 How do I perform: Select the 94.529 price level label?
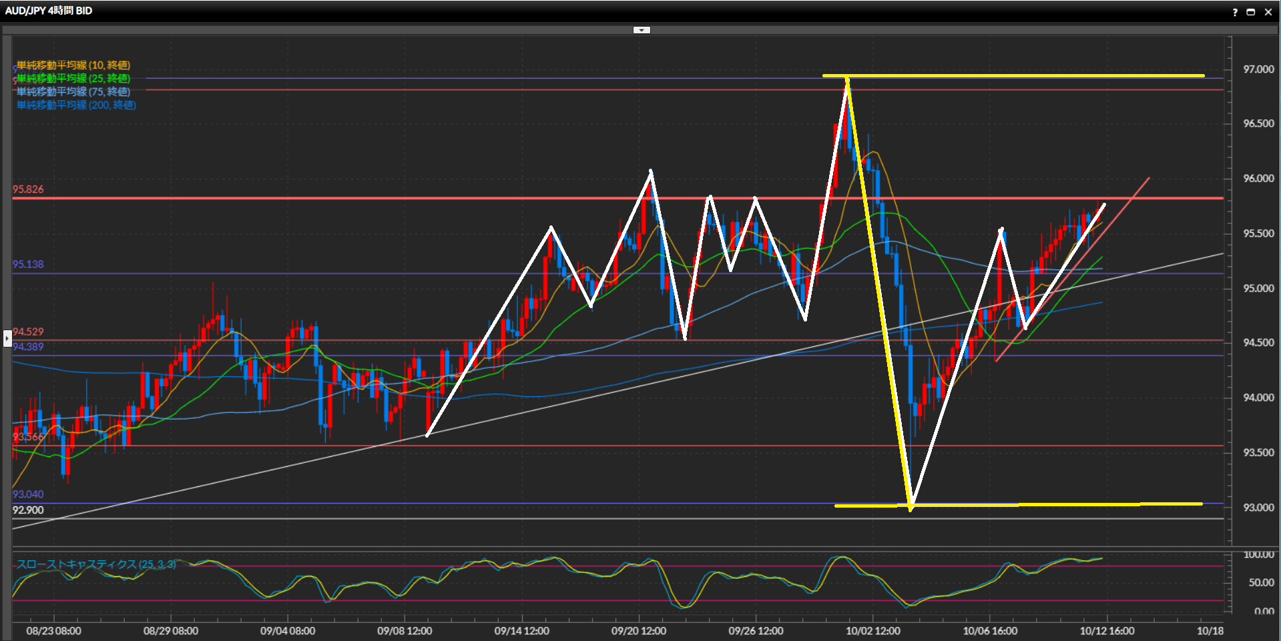(28, 332)
